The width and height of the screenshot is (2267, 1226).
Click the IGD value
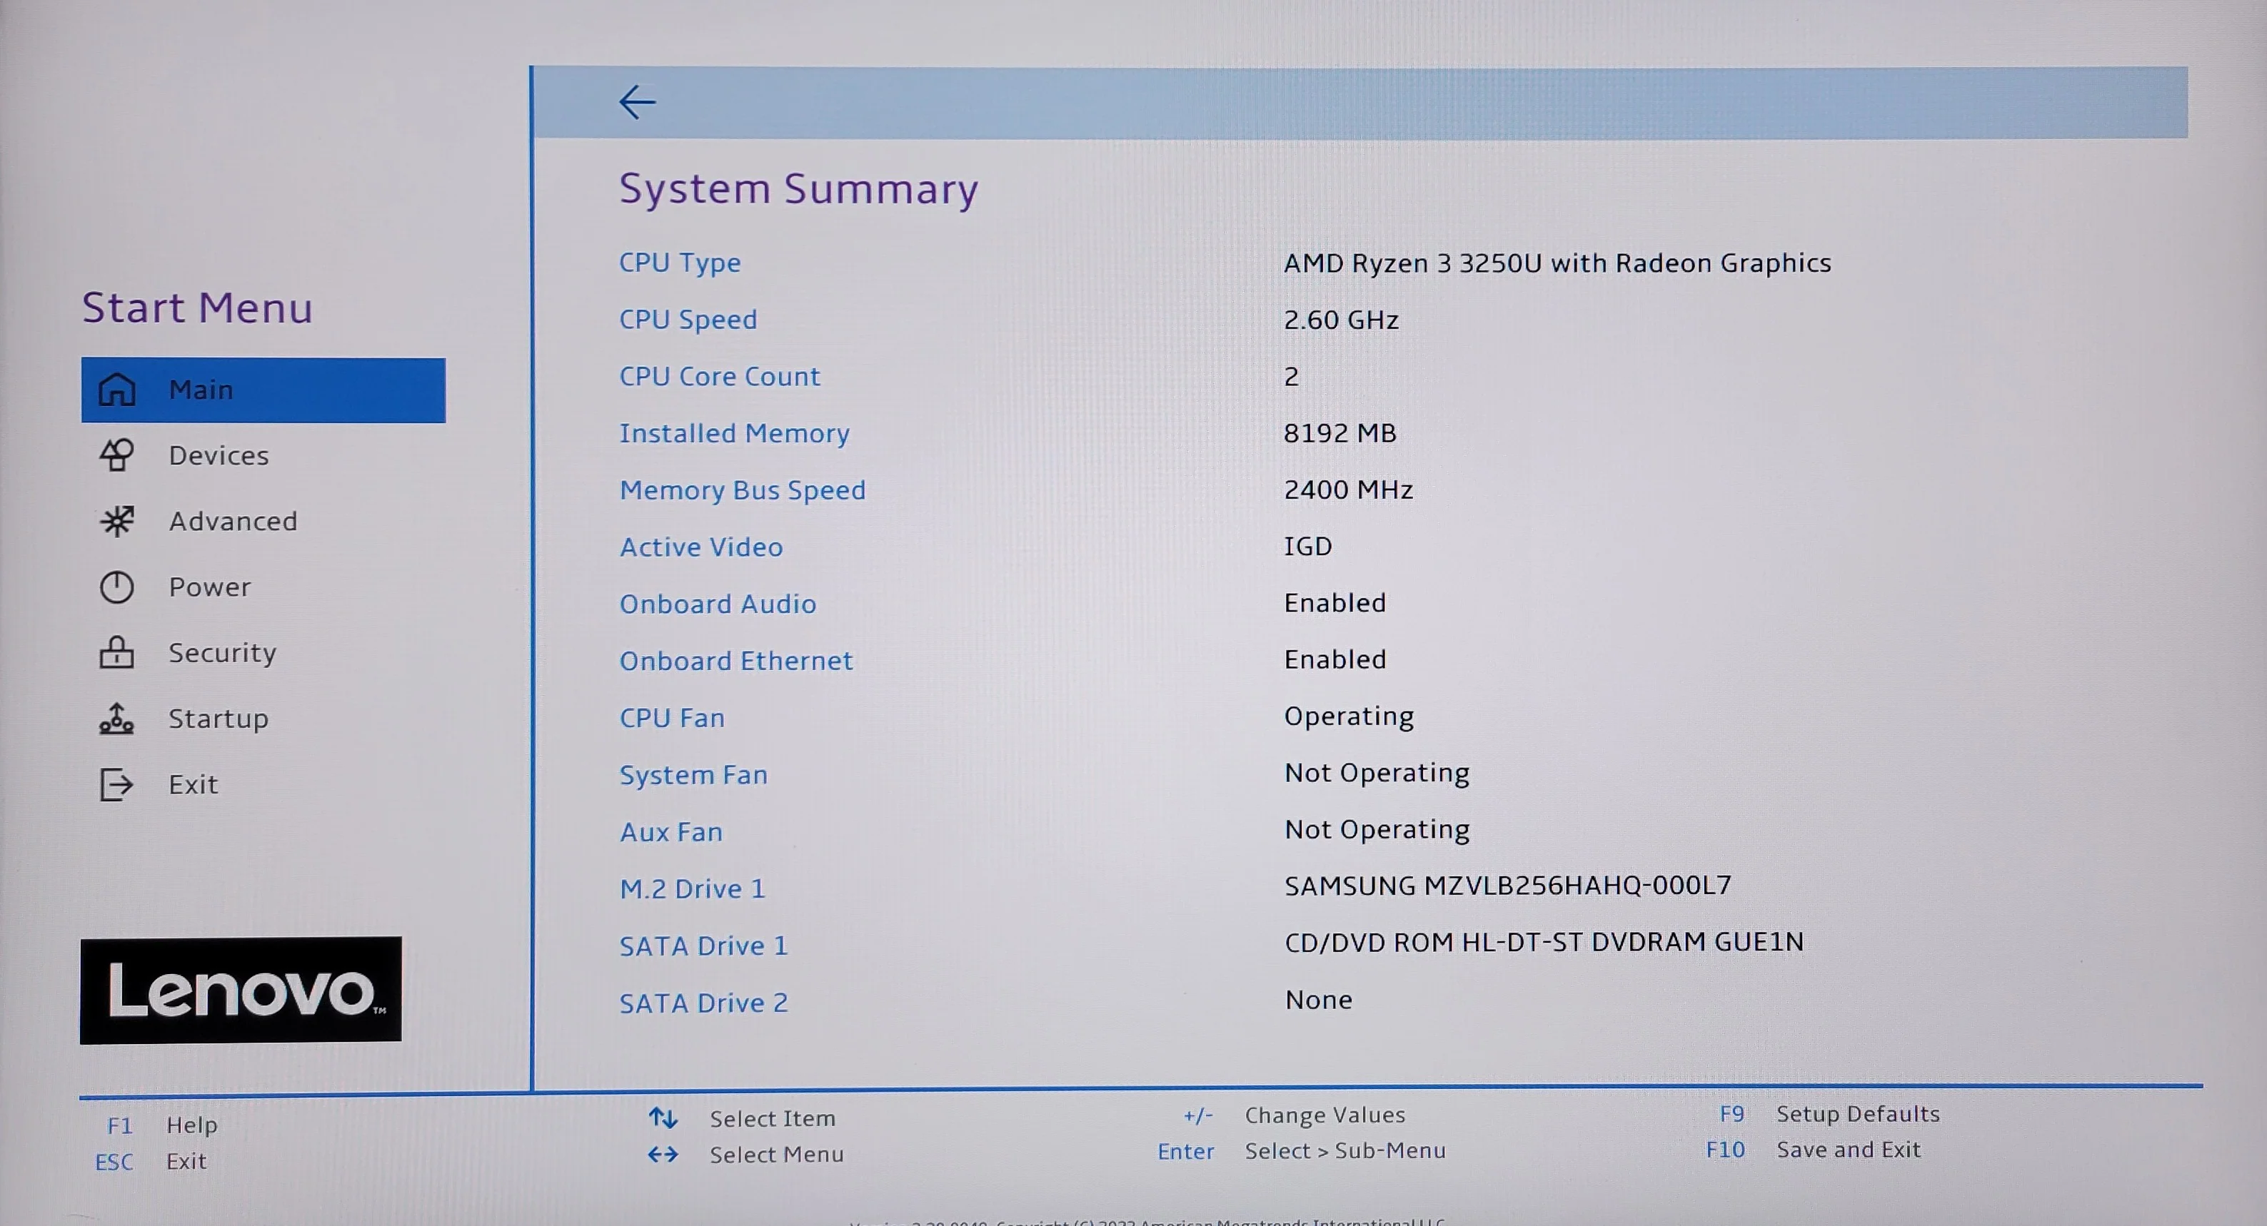click(1309, 546)
